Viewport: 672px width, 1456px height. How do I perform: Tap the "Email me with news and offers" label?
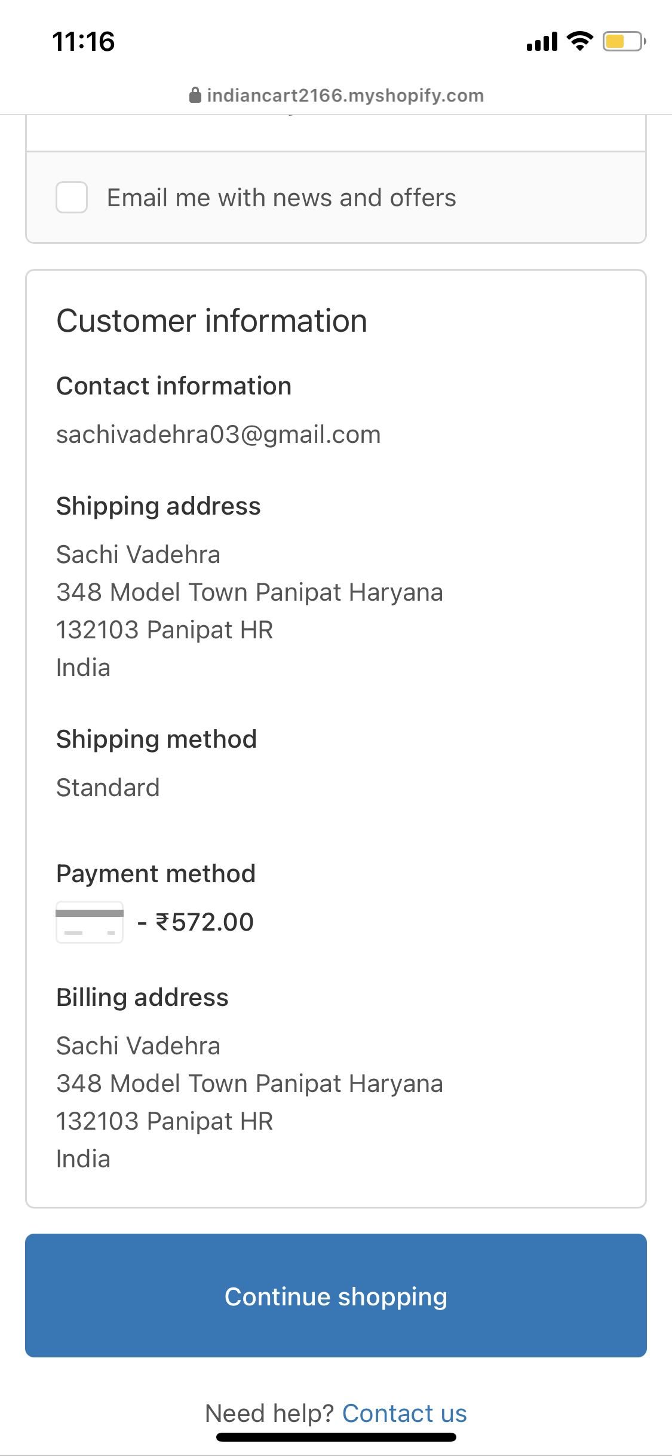point(281,198)
